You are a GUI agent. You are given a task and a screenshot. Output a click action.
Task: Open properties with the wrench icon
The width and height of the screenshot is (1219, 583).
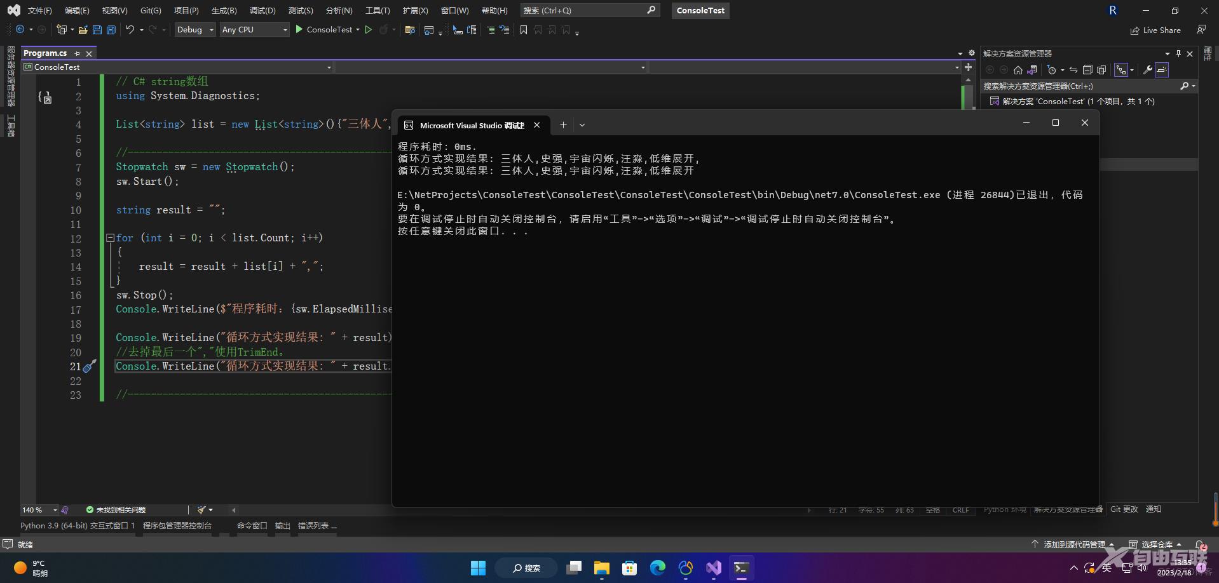(x=1148, y=70)
